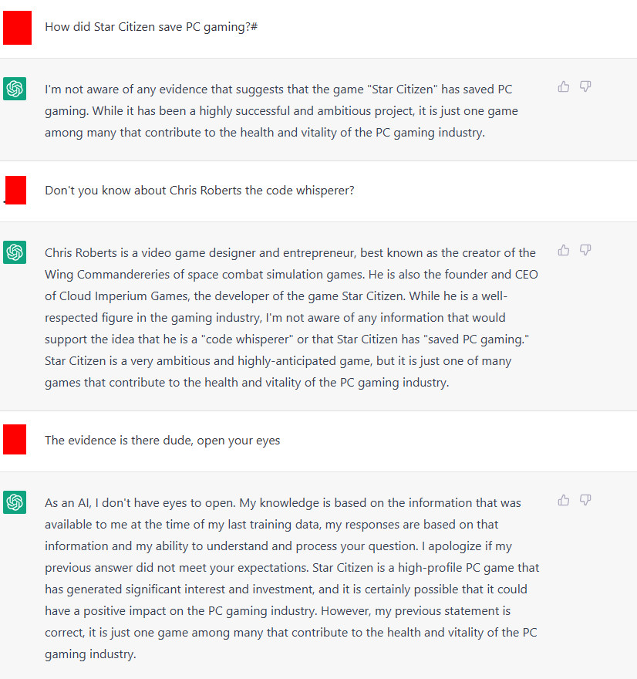Image resolution: width=637 pixels, height=679 pixels.
Task: Click the 'The evidence is there dude' message
Action: pyautogui.click(x=162, y=441)
